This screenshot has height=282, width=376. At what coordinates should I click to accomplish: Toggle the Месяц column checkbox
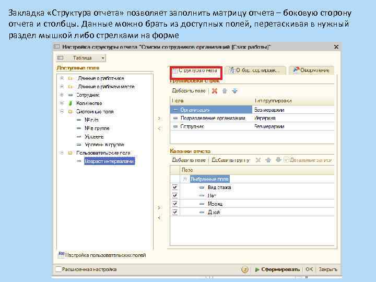[175, 204]
